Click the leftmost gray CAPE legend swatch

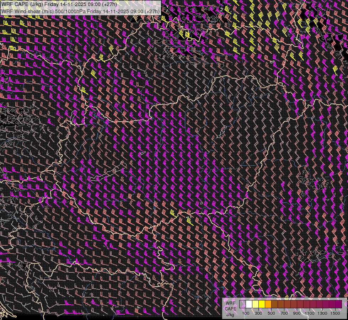(x=242, y=304)
